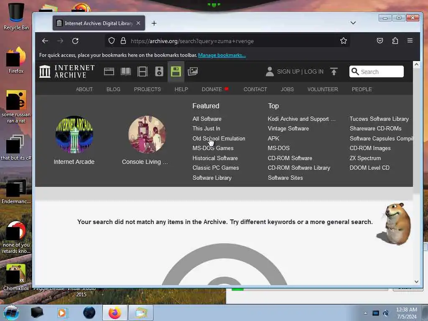Open the HELP menu item
The image size is (428, 321).
(181, 89)
